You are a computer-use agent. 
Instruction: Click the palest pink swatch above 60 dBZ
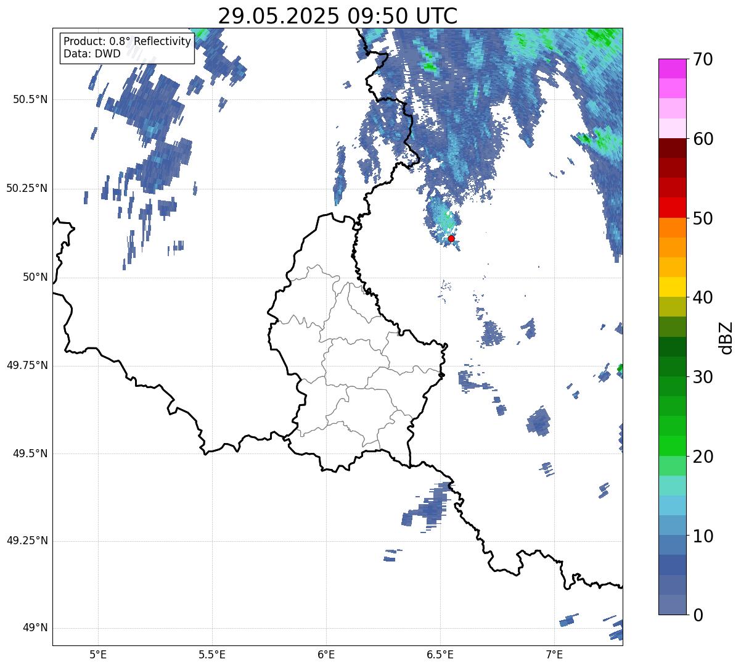click(672, 128)
